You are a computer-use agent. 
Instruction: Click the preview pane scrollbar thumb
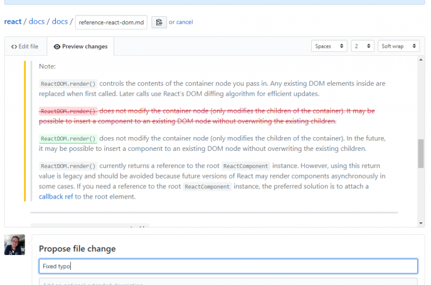pyautogui.click(x=421, y=153)
